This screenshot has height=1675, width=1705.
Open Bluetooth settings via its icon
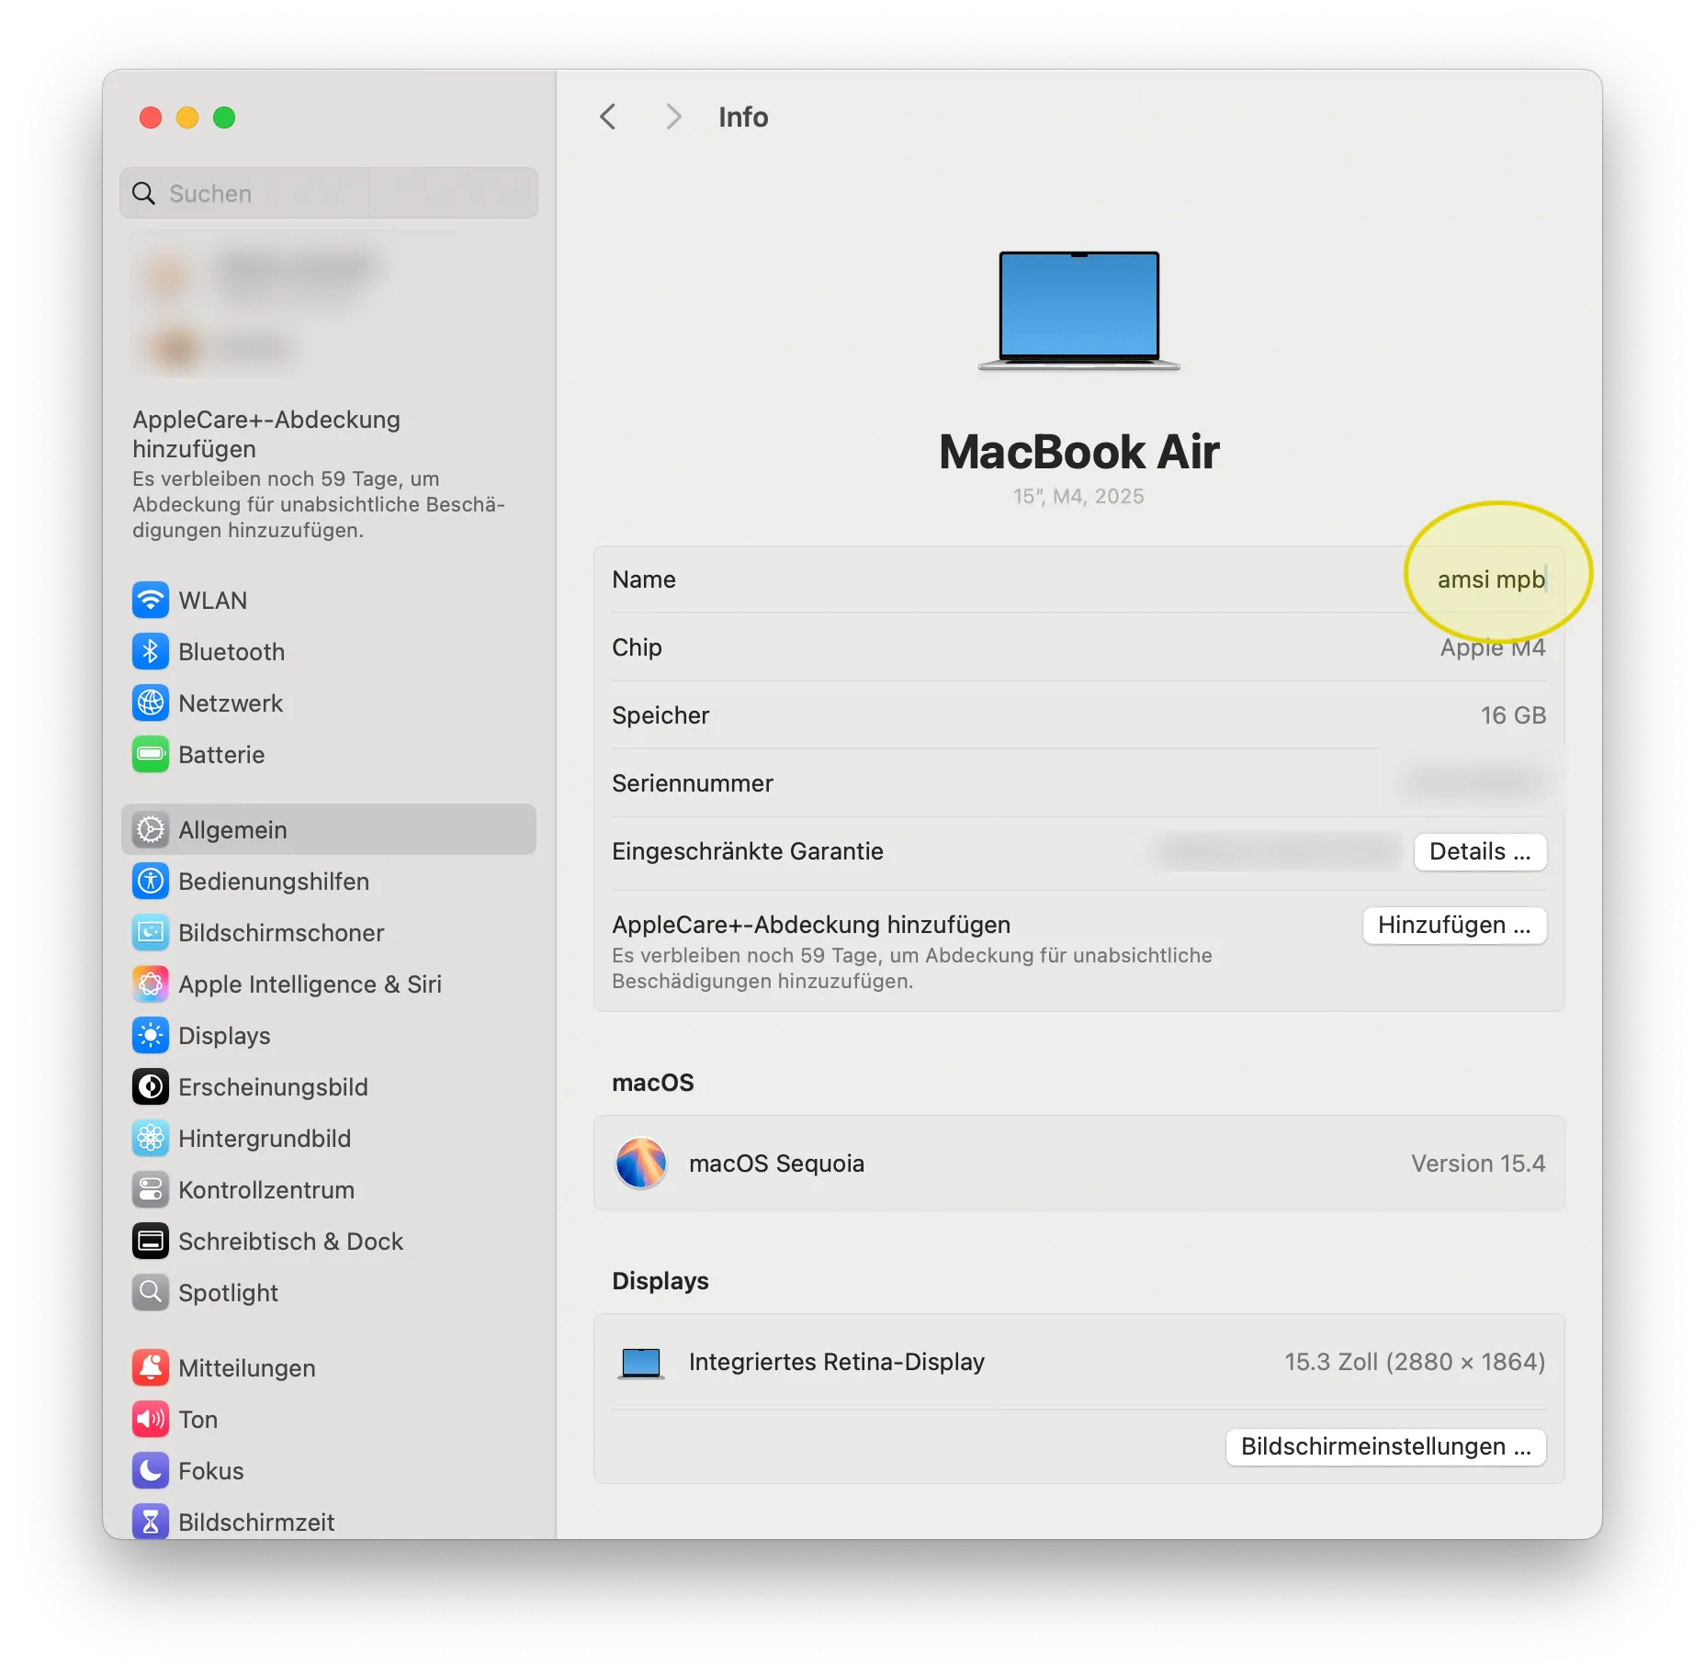151,652
